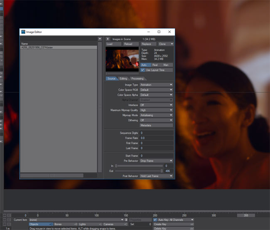The image size is (270, 230).
Task: Open the Color Space RGB dropdown
Action: point(156,90)
